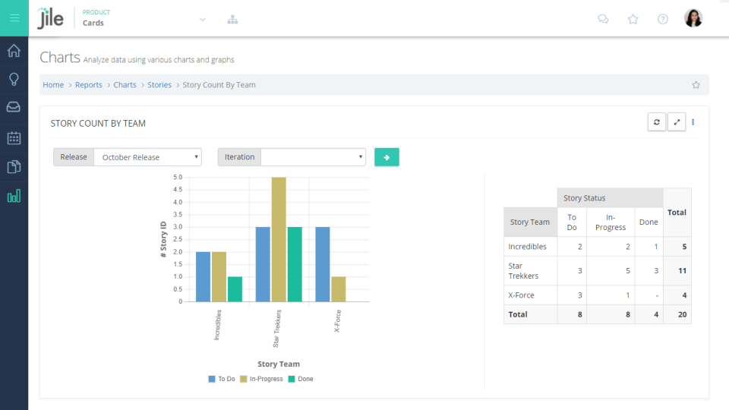The height and width of the screenshot is (410, 729).
Task: Go to Home breadcrumb link
Action: 53,84
